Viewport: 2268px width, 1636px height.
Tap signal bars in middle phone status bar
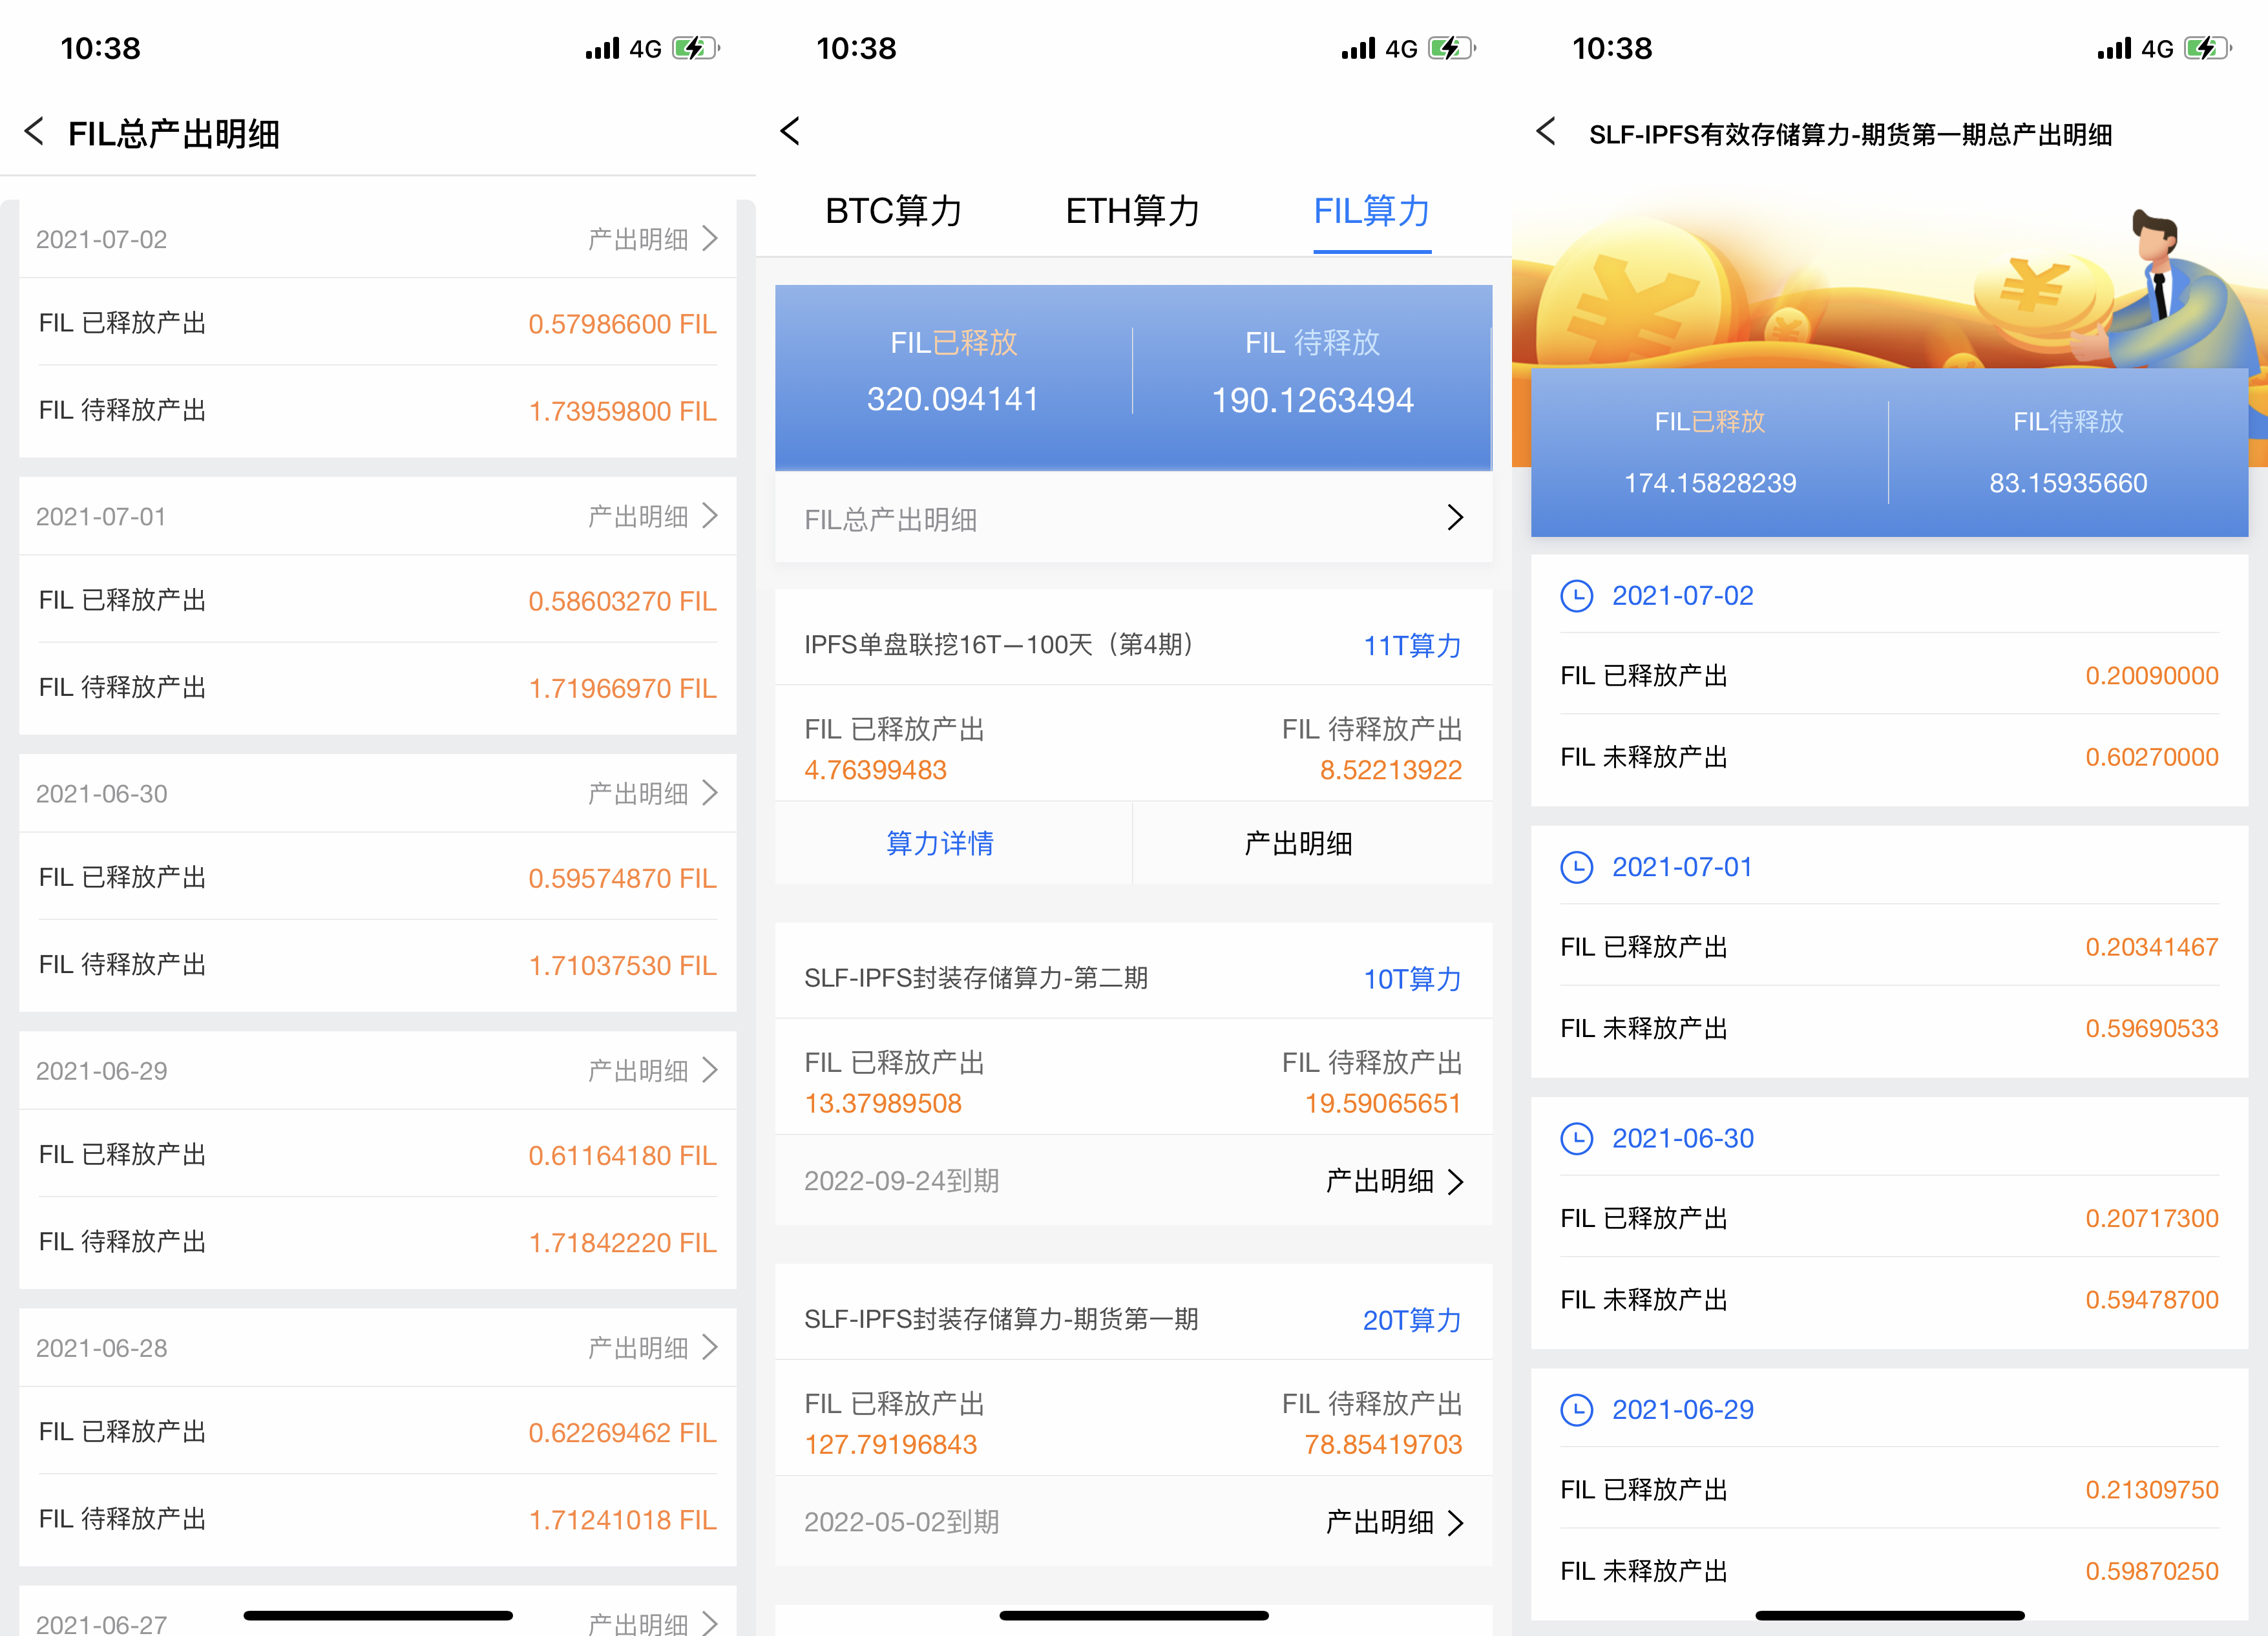1358,48
